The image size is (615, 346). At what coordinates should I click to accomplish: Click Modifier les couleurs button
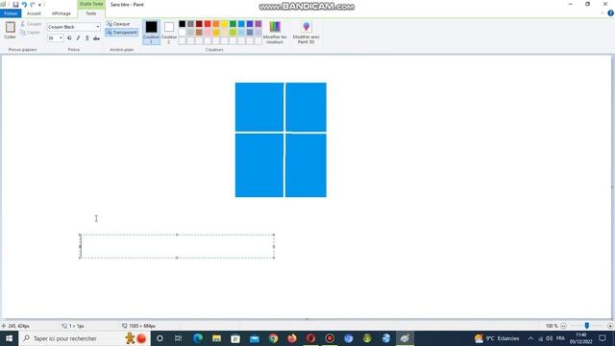pos(275,32)
